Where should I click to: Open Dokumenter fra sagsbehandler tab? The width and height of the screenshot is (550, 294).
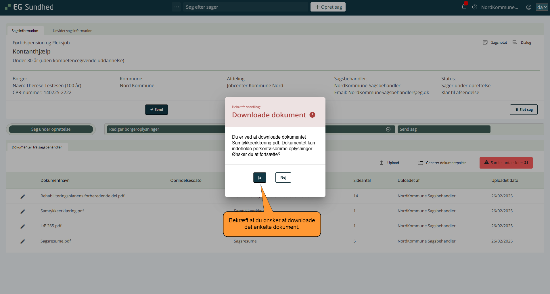point(37,147)
